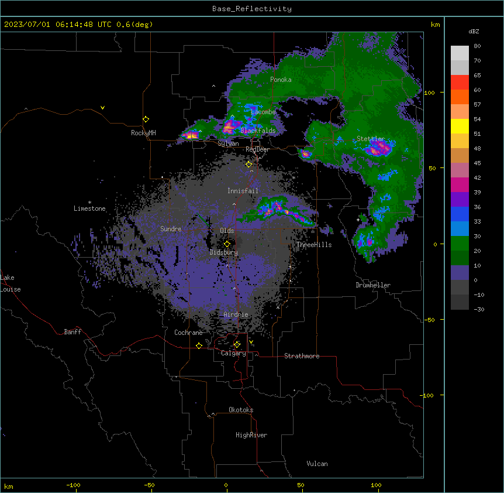Click the 80 value on dBZ scale
The image size is (504, 493).
click(477, 46)
